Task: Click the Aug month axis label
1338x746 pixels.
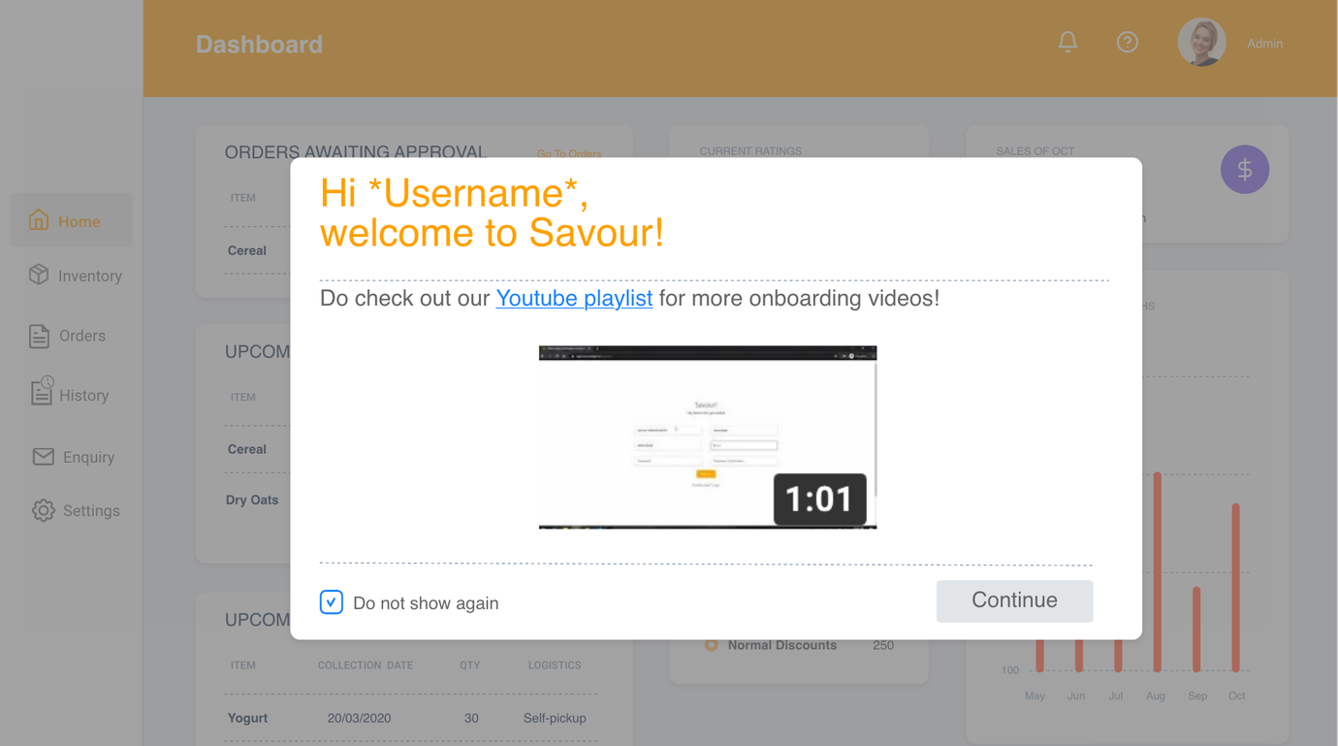Action: [x=1156, y=696]
